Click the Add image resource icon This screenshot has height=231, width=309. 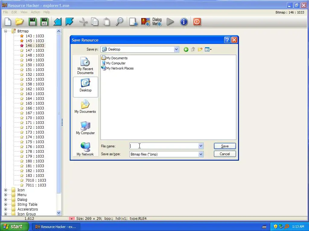point(145,22)
